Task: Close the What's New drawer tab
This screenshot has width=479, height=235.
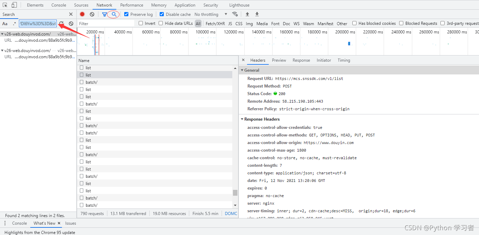Action: 59,223
